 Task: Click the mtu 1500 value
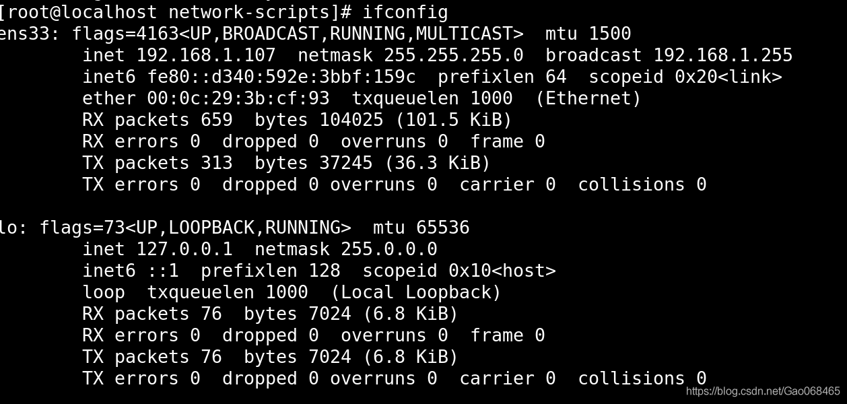point(588,34)
